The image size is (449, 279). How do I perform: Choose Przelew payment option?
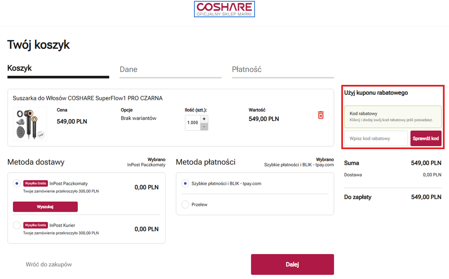pos(186,205)
